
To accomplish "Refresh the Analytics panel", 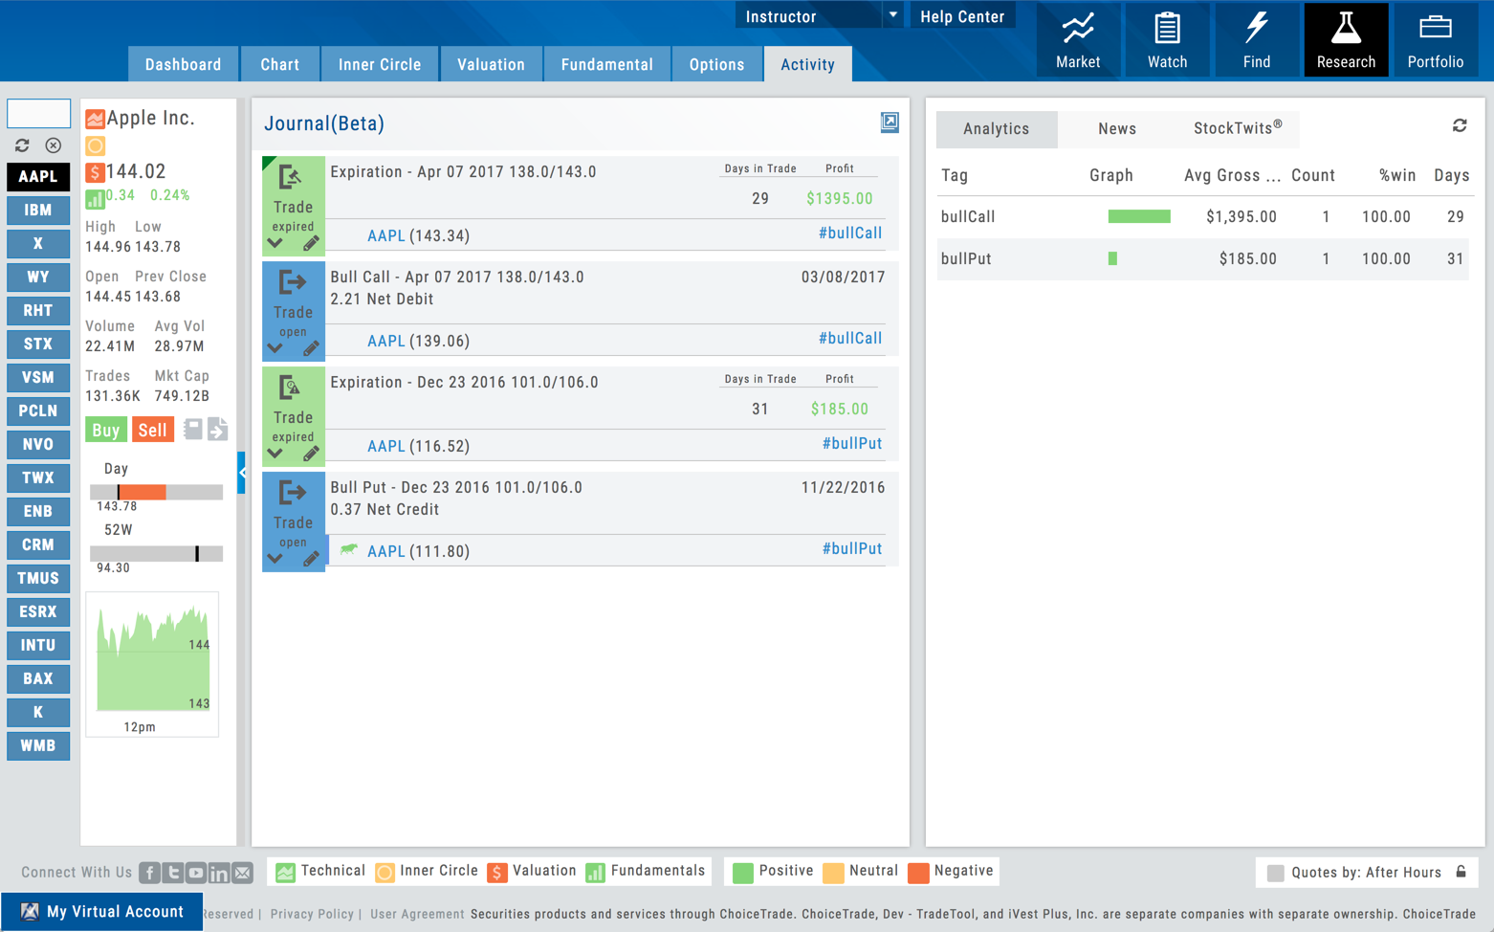I will tap(1460, 125).
